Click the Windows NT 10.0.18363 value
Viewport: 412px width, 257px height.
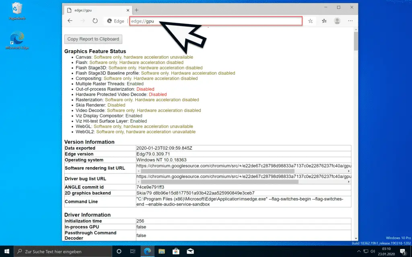coord(161,160)
